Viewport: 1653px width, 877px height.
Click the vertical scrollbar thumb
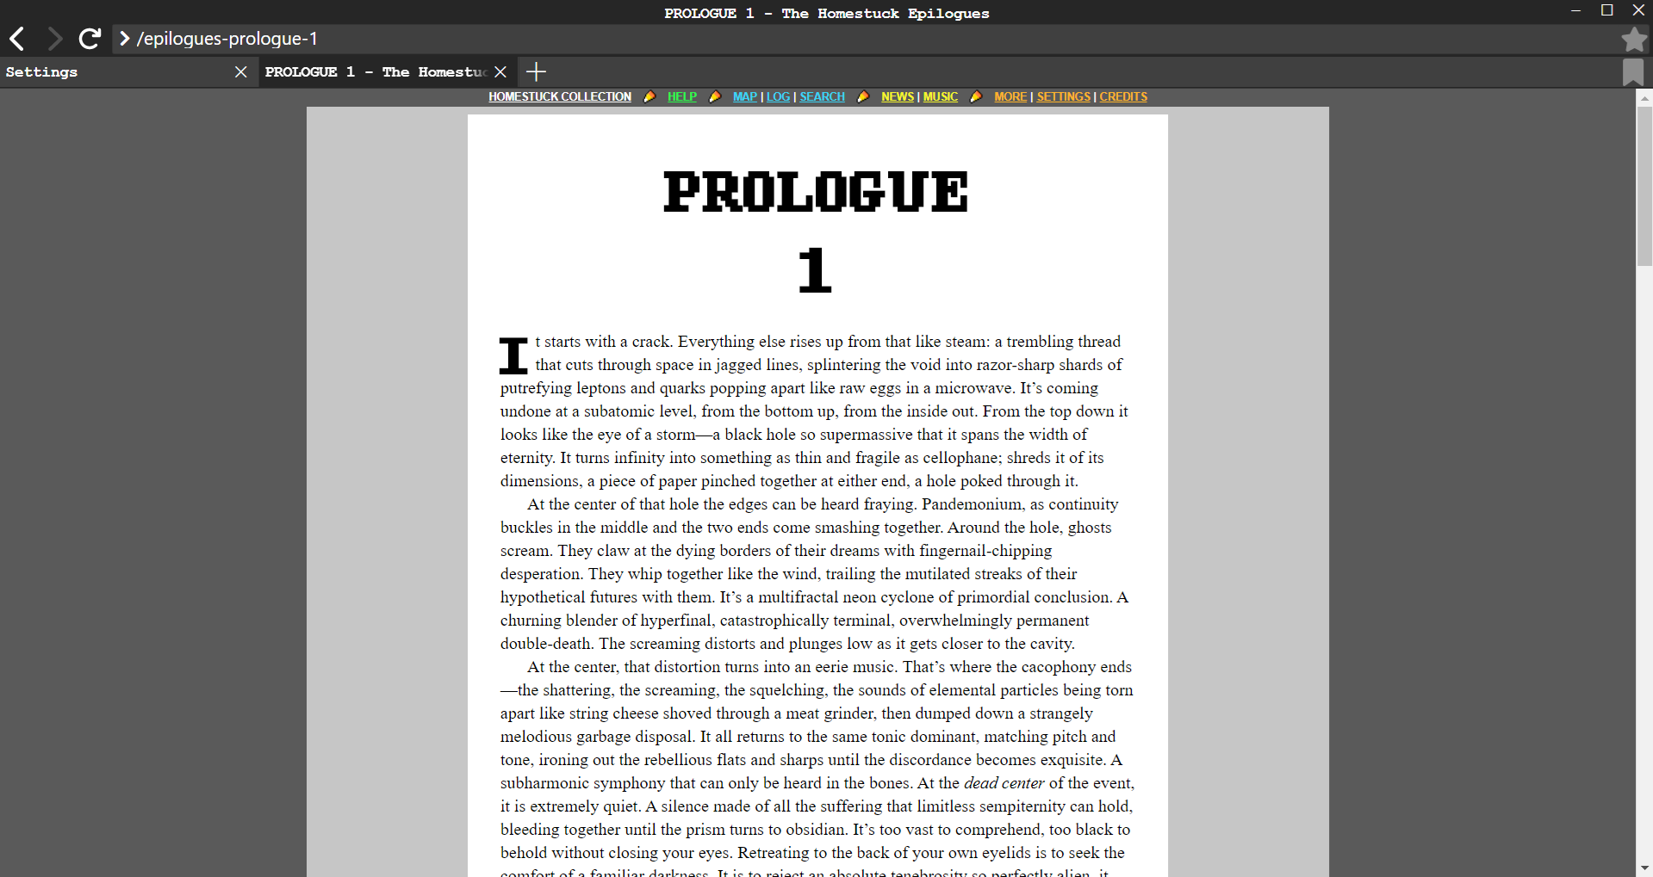click(x=1644, y=187)
